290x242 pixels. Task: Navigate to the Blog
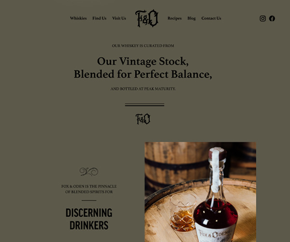(191, 18)
